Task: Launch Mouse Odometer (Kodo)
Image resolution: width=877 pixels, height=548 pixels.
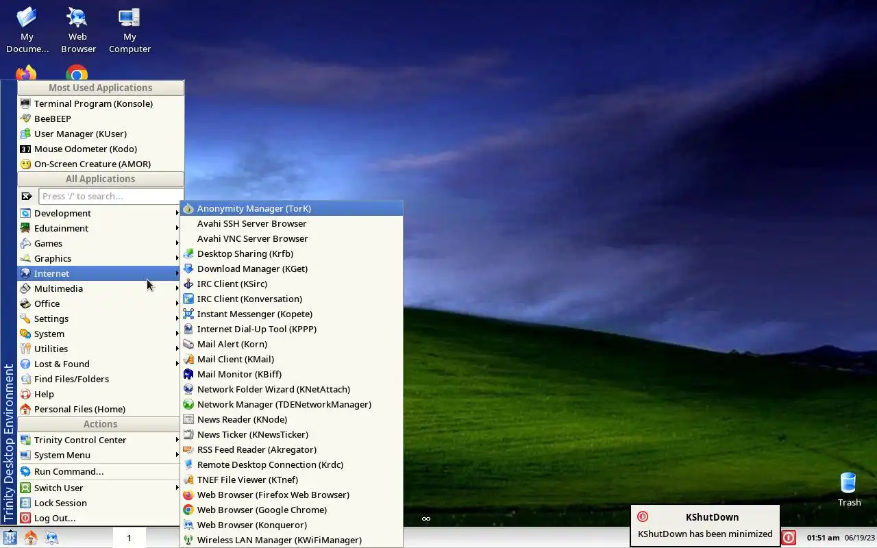Action: click(100, 149)
